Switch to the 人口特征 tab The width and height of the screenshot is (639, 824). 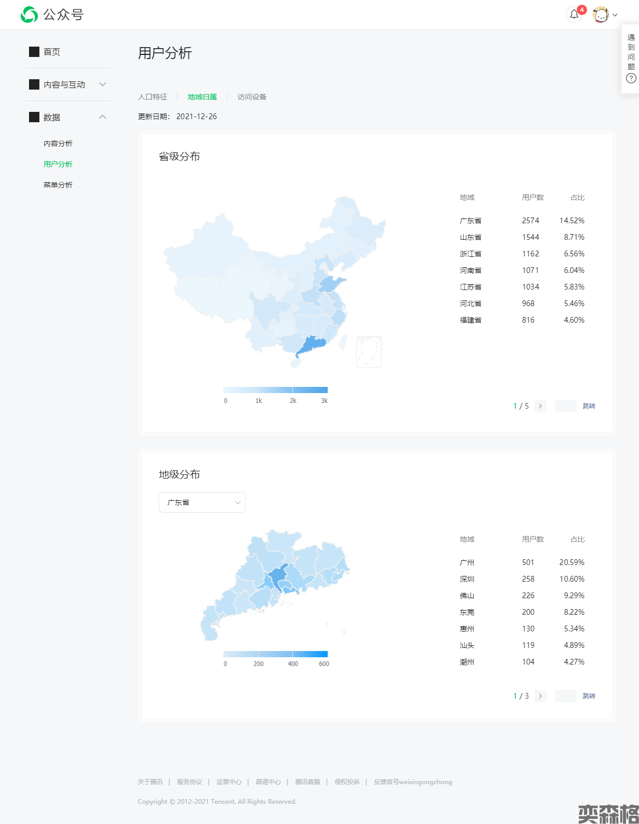[152, 97]
